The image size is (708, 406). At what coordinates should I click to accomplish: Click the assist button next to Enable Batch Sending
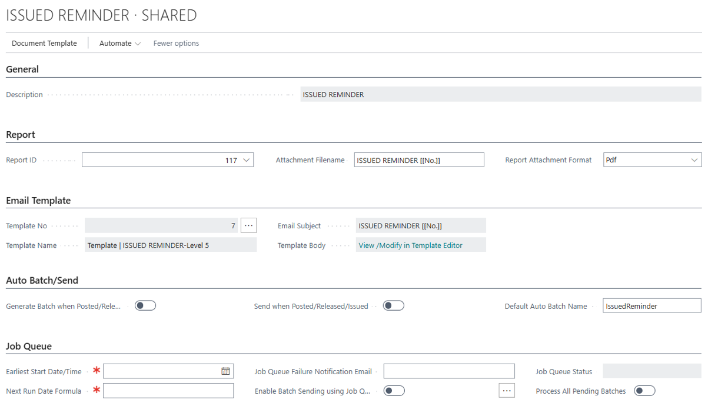pyautogui.click(x=506, y=390)
